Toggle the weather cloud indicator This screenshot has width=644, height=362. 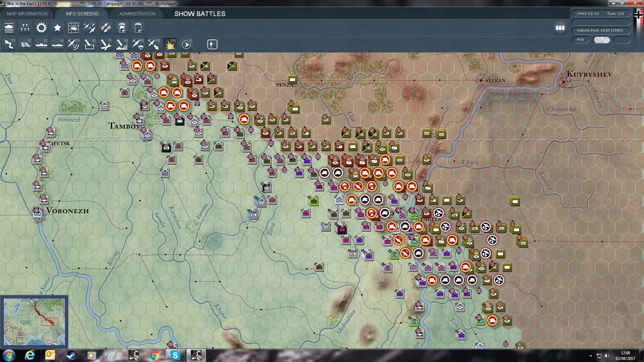click(601, 40)
